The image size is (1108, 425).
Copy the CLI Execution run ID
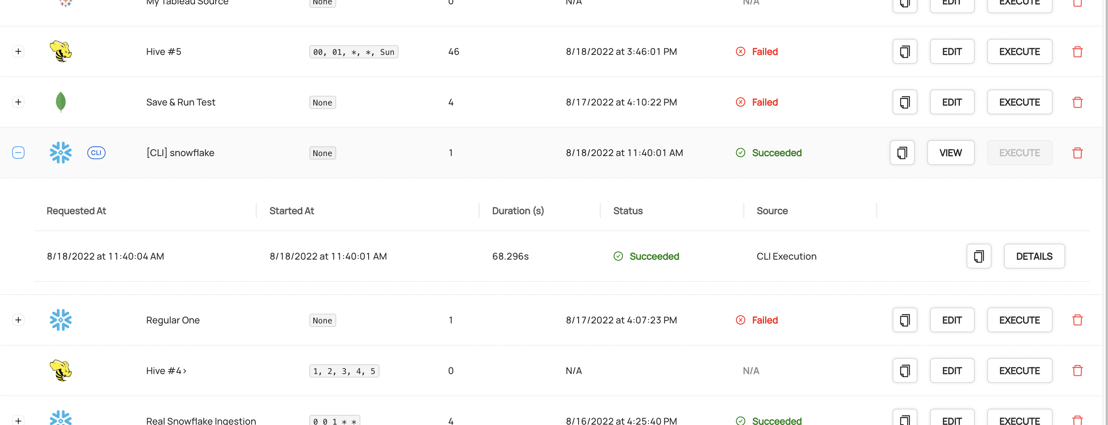[979, 256]
